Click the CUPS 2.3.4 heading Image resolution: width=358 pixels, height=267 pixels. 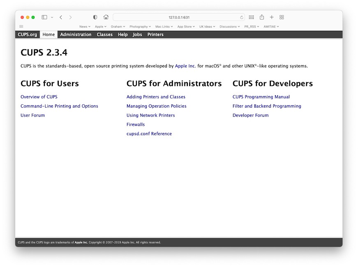[x=44, y=53]
